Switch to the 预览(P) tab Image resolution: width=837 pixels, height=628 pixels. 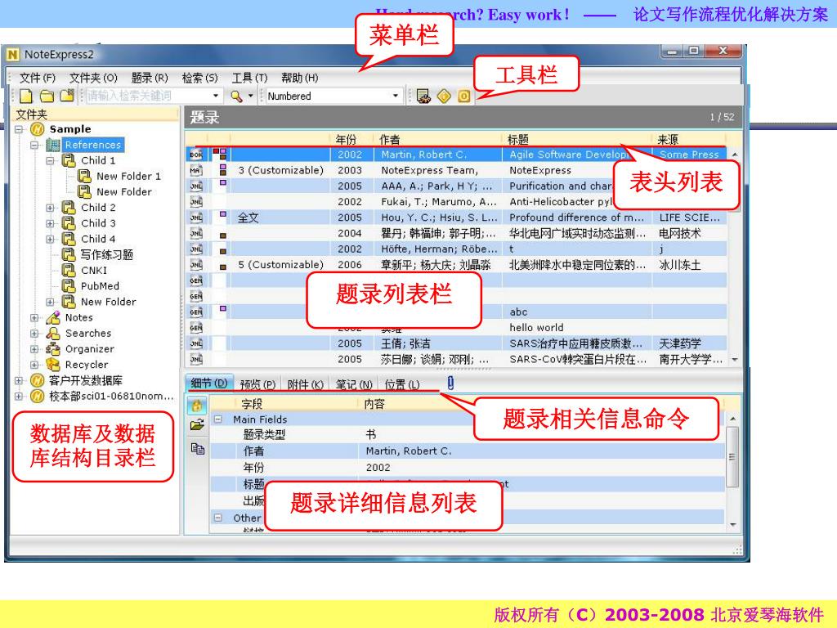click(x=257, y=384)
